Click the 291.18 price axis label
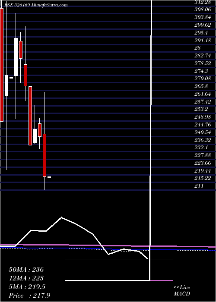The image size is (216, 302). point(203,40)
